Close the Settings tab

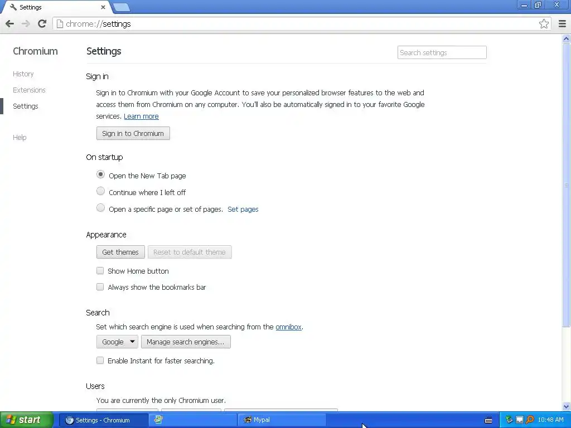coord(103,7)
